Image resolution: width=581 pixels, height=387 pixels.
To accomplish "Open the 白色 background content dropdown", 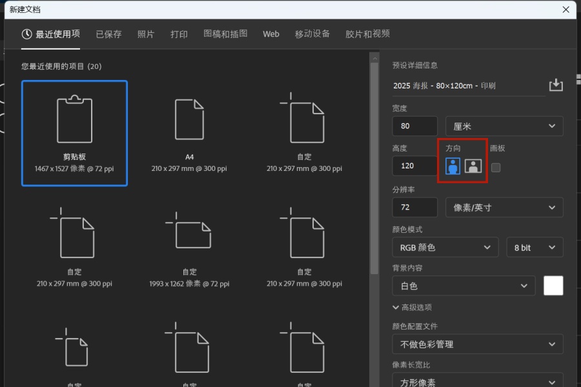I will click(x=464, y=286).
